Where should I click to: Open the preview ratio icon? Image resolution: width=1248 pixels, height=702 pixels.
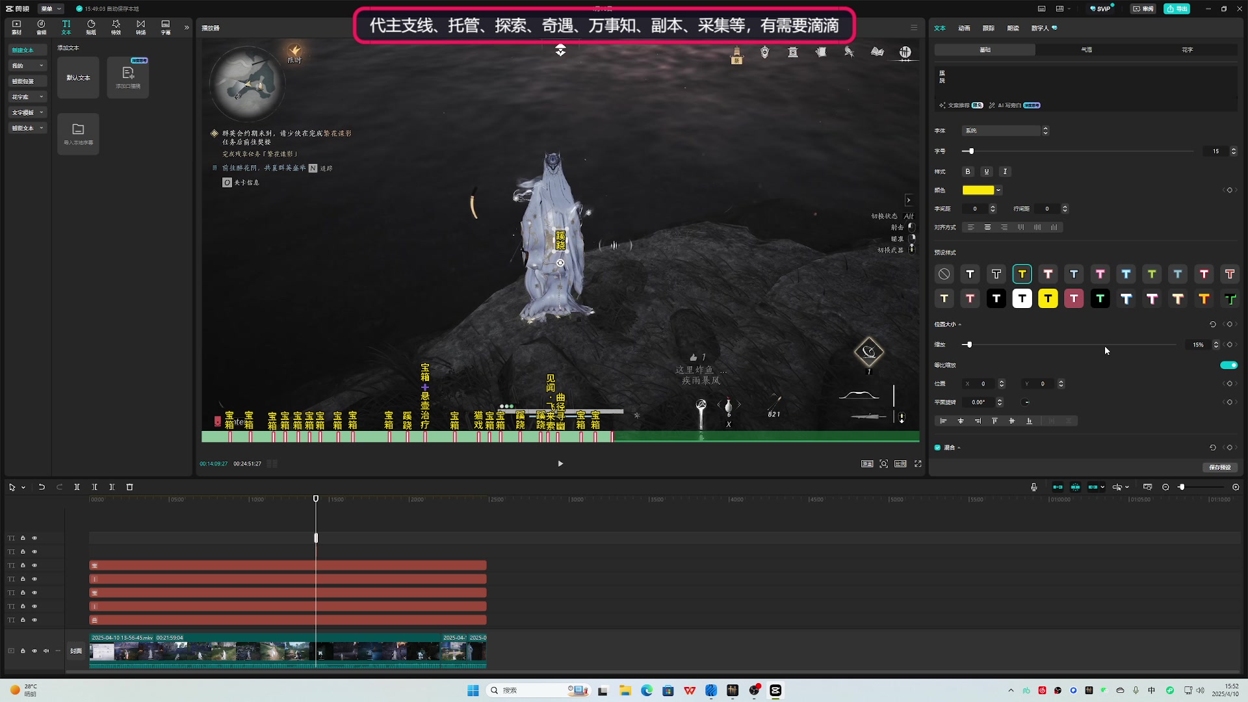click(900, 463)
